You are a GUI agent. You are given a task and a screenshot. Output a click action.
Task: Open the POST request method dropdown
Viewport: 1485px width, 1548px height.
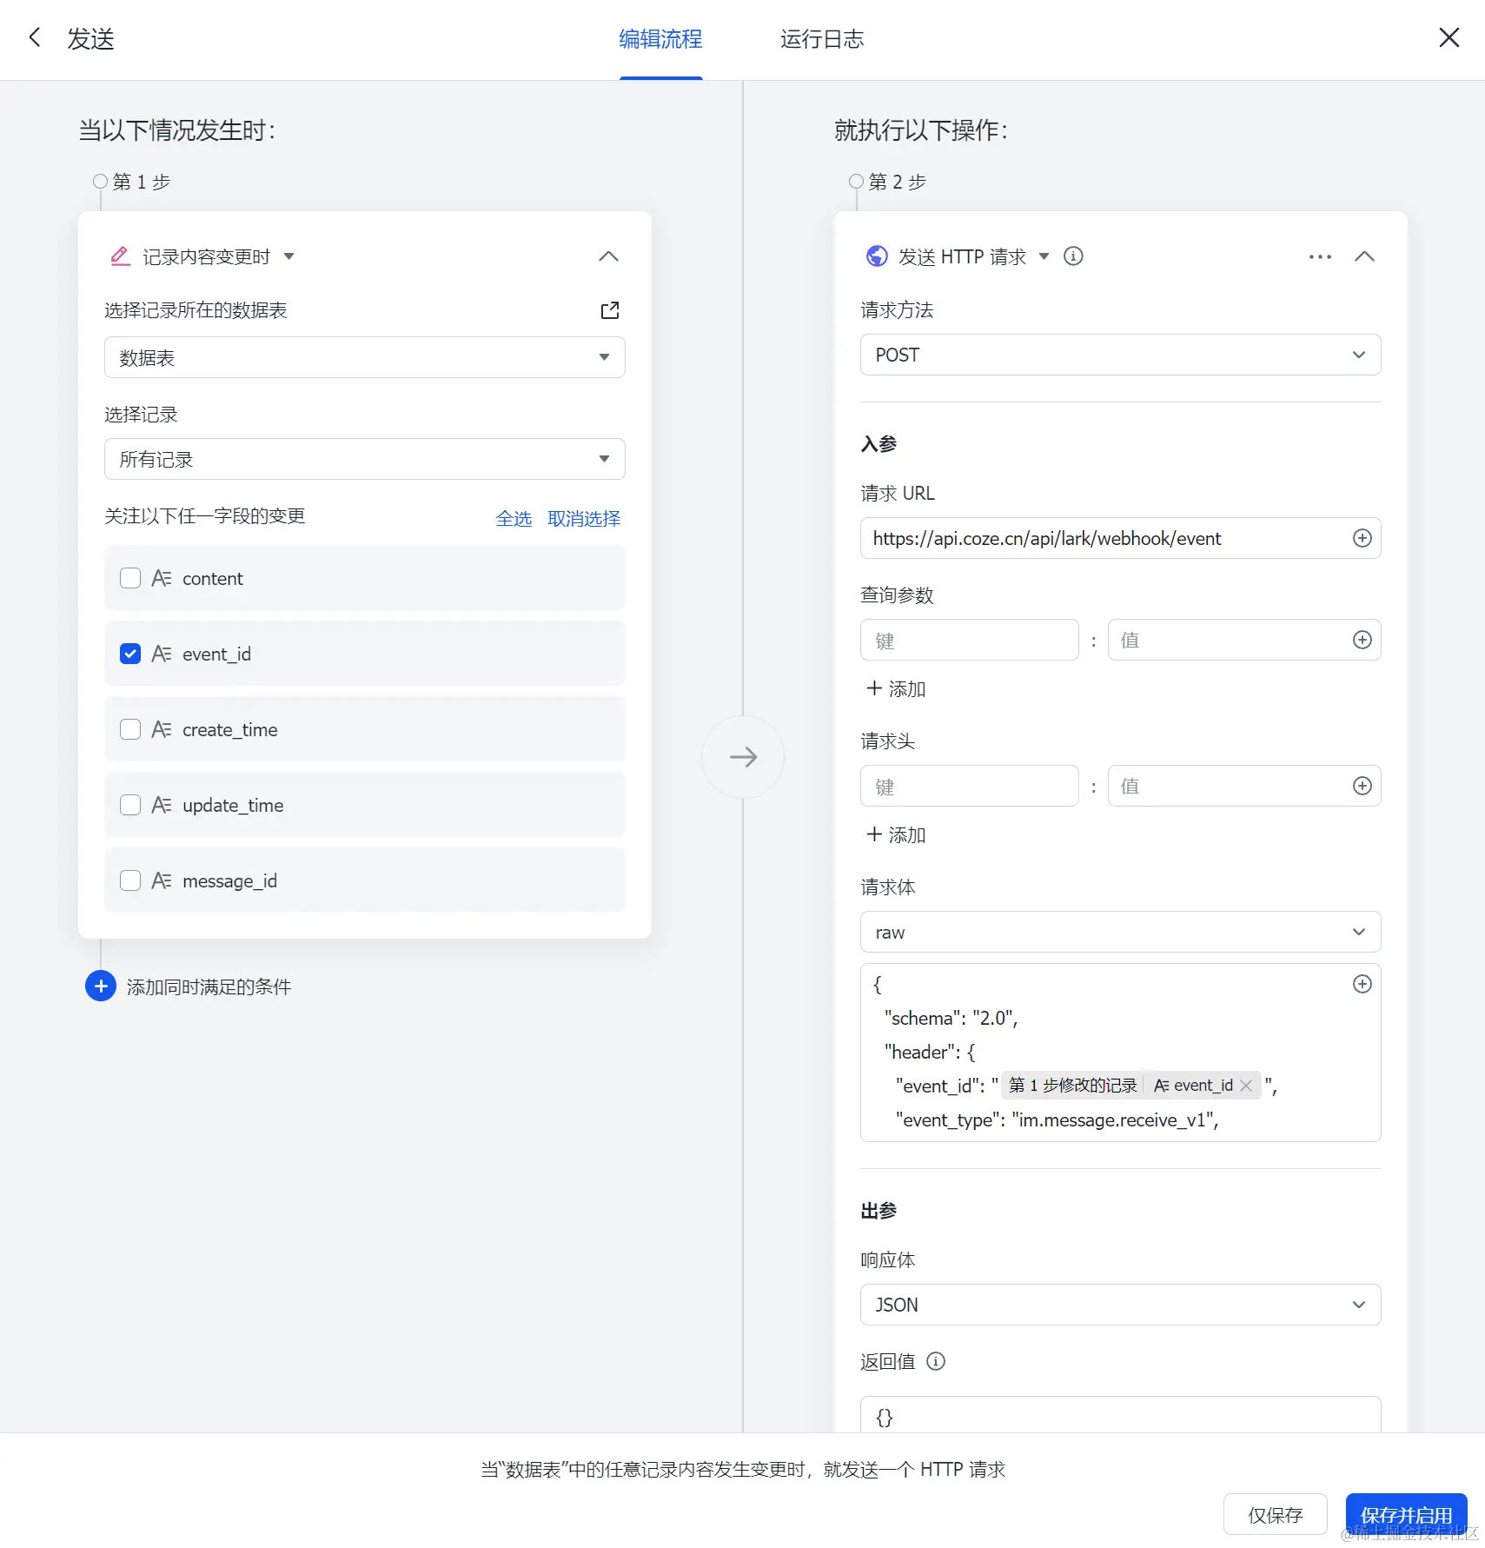(1120, 355)
